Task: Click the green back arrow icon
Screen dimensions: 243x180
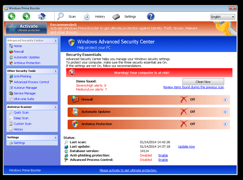Action: (x=12, y=16)
